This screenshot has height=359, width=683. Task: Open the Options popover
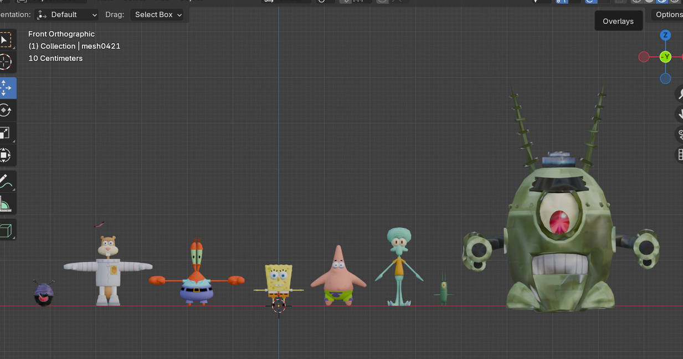pos(669,14)
